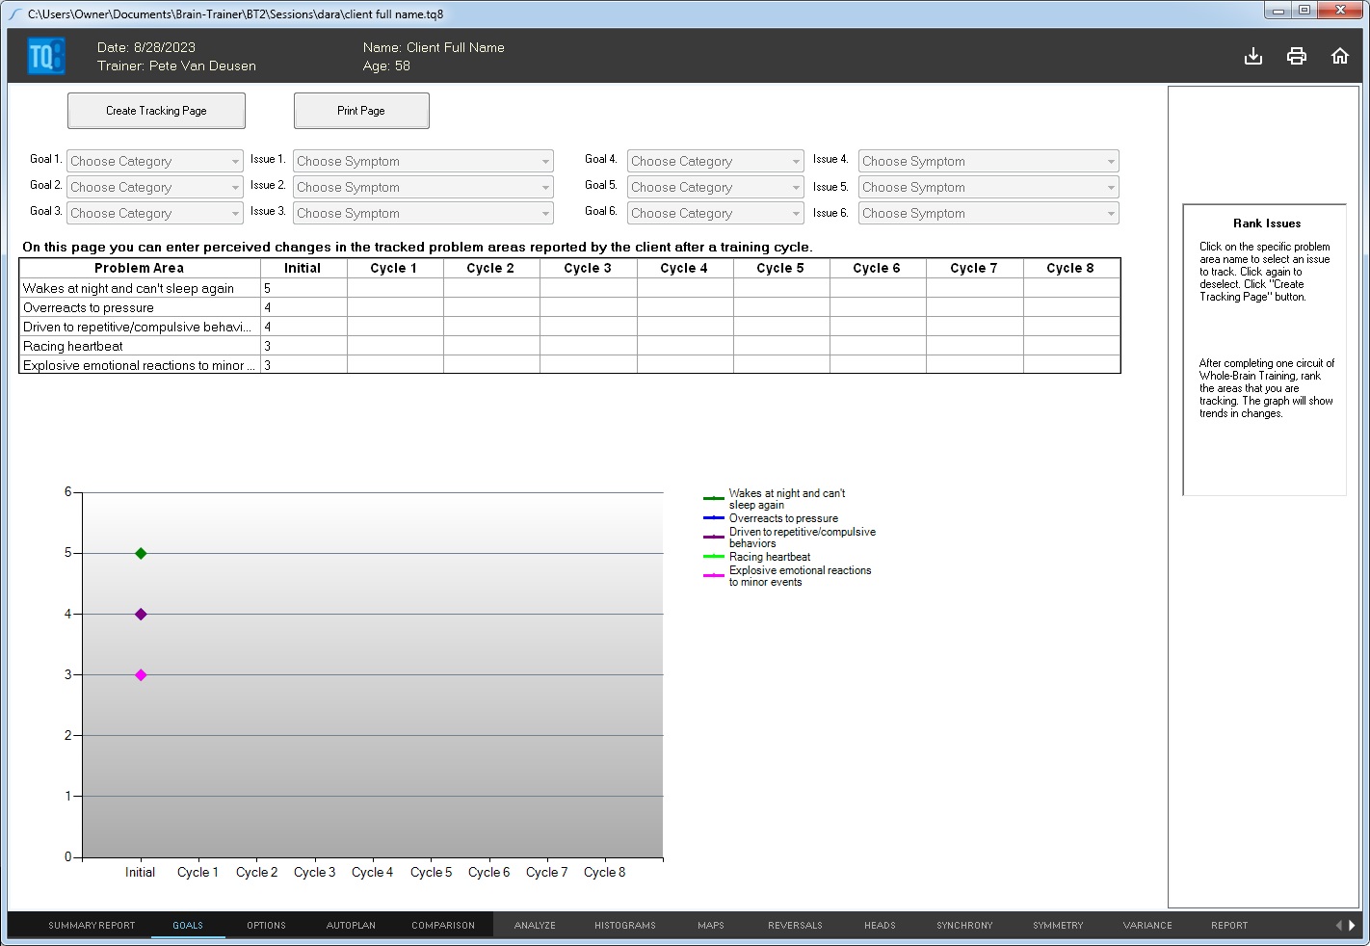Click left arrow in bottom tab bar

(1338, 925)
